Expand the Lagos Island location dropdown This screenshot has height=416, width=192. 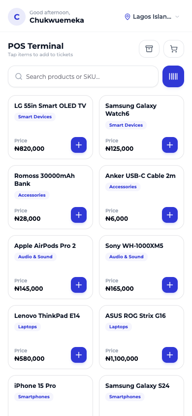[152, 17]
